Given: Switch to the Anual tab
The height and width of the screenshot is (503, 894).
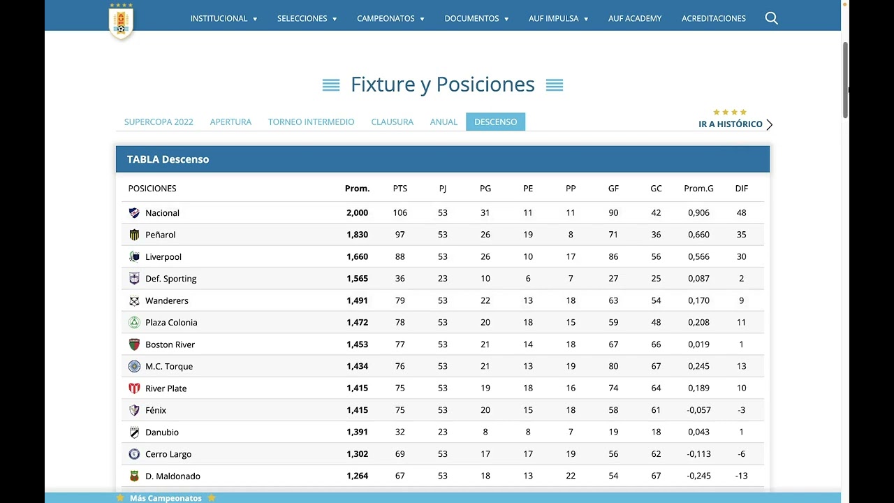Looking at the screenshot, I should pyautogui.click(x=444, y=122).
